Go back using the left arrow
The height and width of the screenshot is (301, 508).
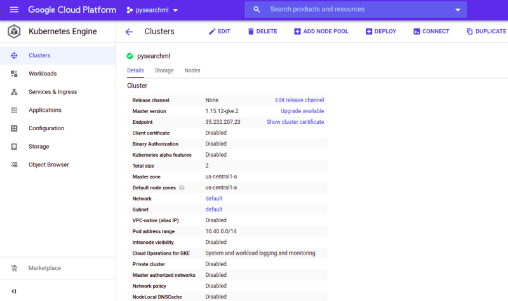click(x=129, y=31)
